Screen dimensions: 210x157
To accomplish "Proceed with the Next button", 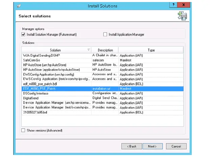I will pyautogui.click(x=153, y=146).
